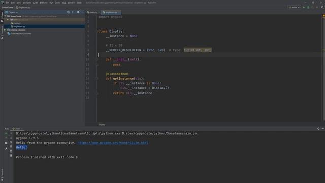Image resolution: width=325 pixels, height=183 pixels.
Task: Expand External Libraries node
Action: [5, 30]
